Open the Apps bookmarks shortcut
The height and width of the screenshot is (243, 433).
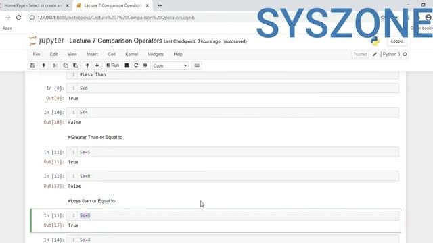pyautogui.click(x=7, y=28)
